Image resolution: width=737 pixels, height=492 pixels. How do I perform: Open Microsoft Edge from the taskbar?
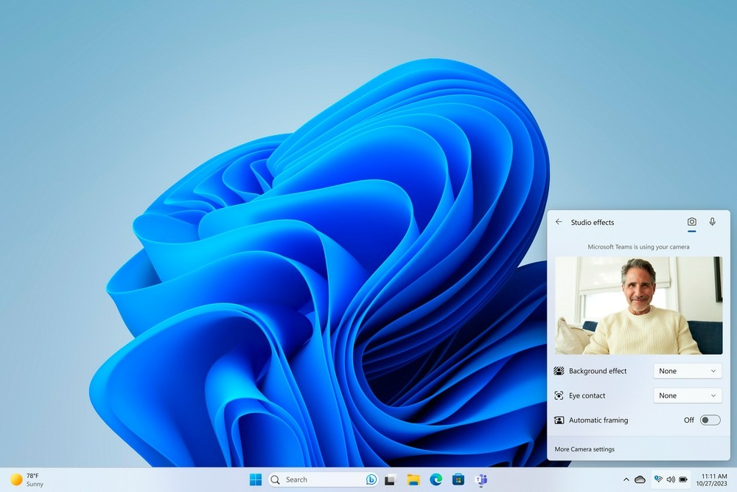(436, 479)
